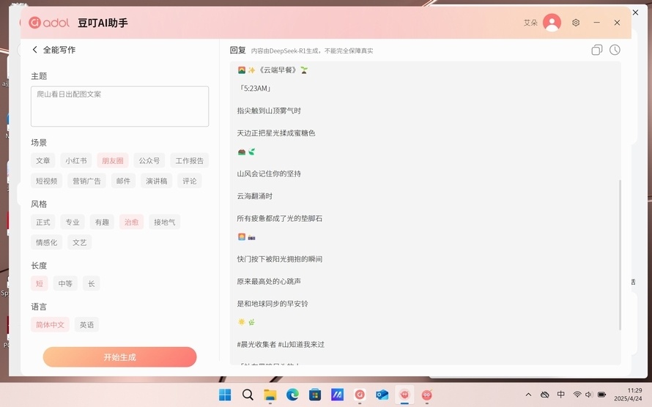Image resolution: width=652 pixels, height=407 pixels.
Task: Set language to 英语
Action: [x=86, y=325]
